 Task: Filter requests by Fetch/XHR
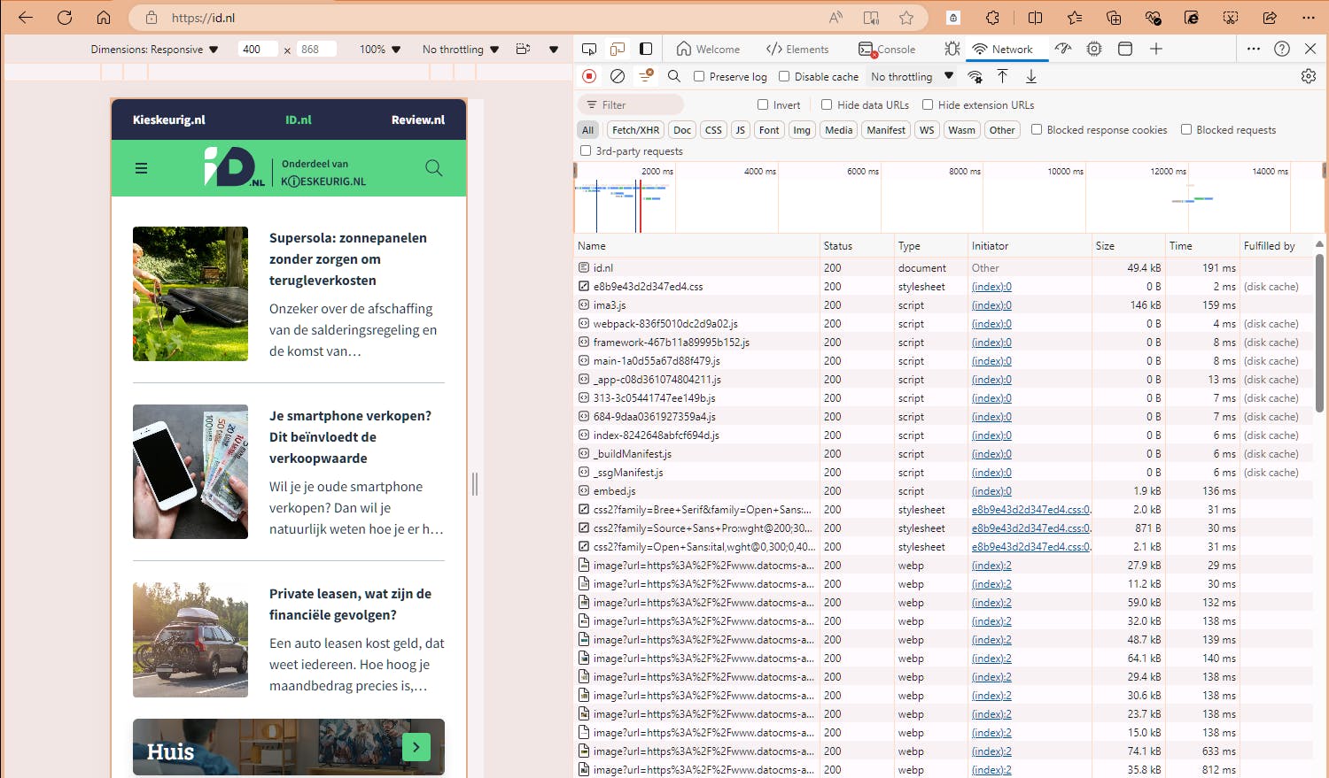click(635, 130)
